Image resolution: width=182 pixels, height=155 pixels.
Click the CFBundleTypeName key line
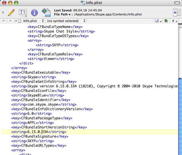click(x=55, y=27)
